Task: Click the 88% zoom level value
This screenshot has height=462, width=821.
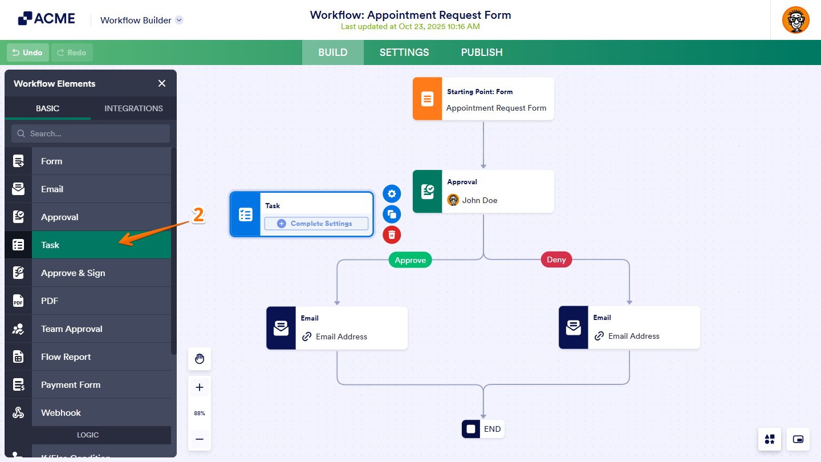Action: point(200,413)
